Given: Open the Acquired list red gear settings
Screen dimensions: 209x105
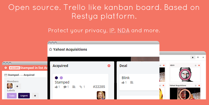Looking at the screenshot, I should click(109, 66).
